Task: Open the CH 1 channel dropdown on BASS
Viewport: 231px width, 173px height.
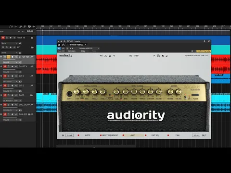Action: (18, 100)
